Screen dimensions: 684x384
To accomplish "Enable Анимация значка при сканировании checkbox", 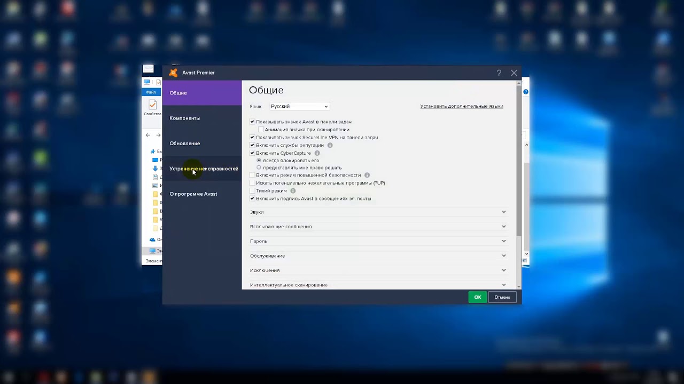I will (x=261, y=130).
